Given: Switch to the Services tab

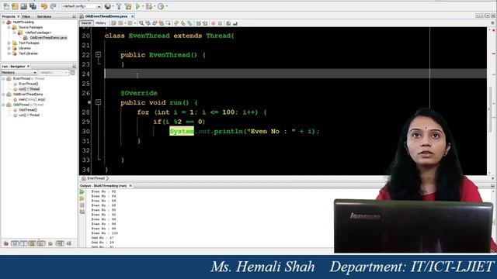Looking at the screenshot, I should point(44,16).
